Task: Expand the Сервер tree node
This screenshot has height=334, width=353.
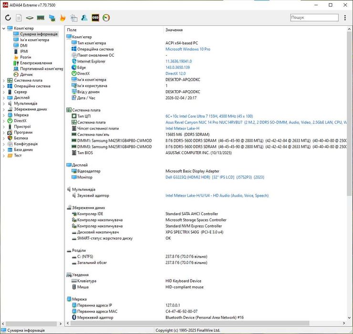Action: pos(3,92)
